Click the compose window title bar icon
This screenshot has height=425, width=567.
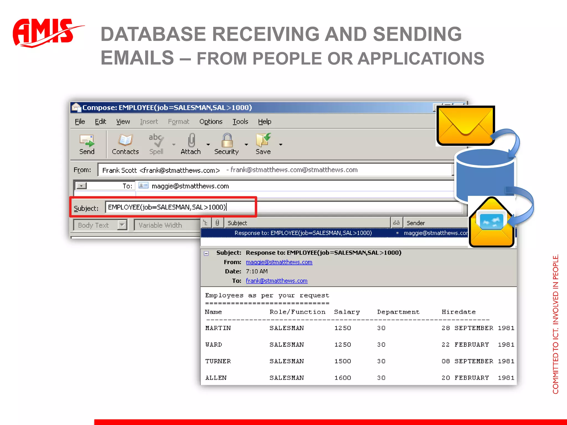tap(76, 107)
